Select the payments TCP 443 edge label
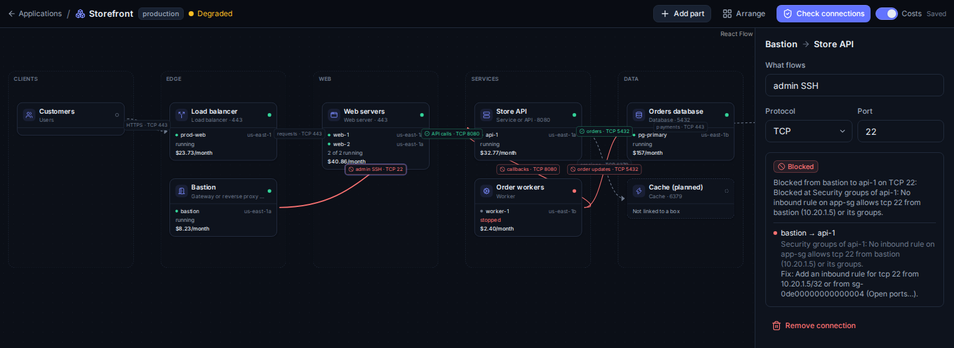The image size is (954, 348). (680, 127)
